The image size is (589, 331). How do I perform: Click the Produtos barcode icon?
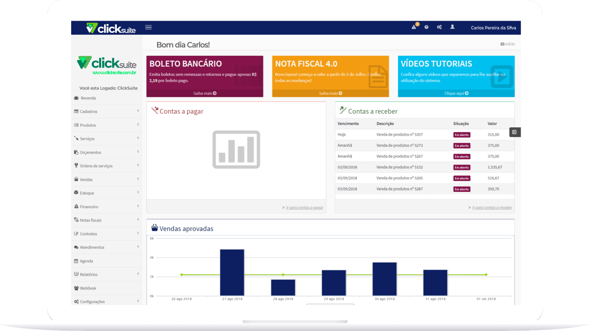(76, 125)
